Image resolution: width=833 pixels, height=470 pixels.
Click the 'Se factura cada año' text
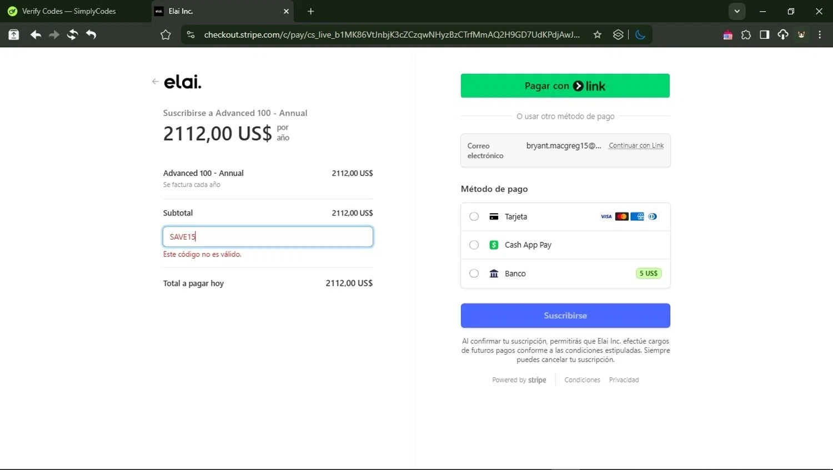(x=192, y=185)
